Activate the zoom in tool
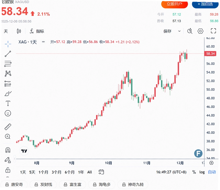This screenshot has width=220, height=190. coord(8,137)
